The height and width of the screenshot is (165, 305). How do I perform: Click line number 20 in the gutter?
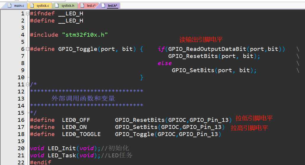[x=21, y=148]
